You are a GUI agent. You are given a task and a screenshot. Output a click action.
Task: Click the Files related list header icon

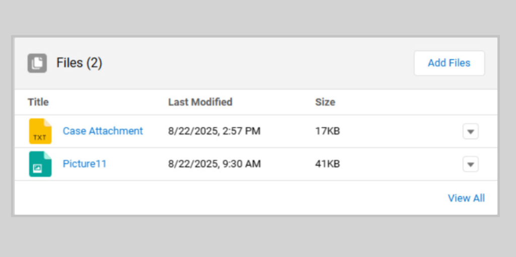37,63
